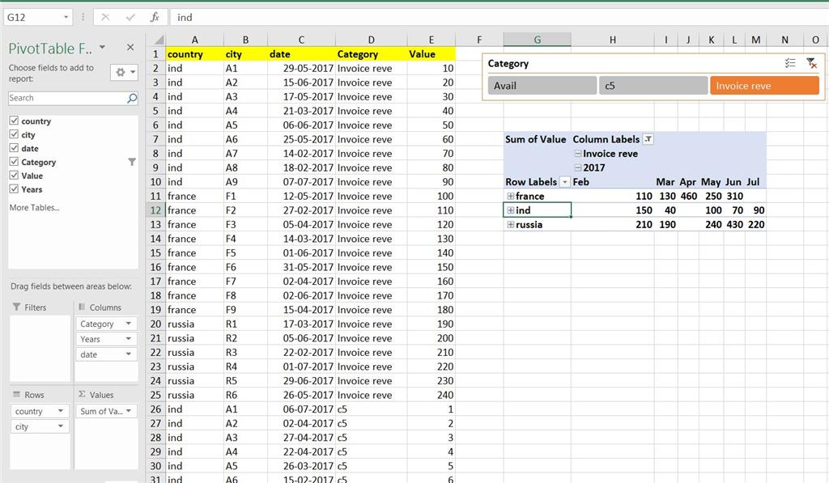Screen dimensions: 829x483
Task: Click the Insert Function fx icon
Action: [155, 18]
